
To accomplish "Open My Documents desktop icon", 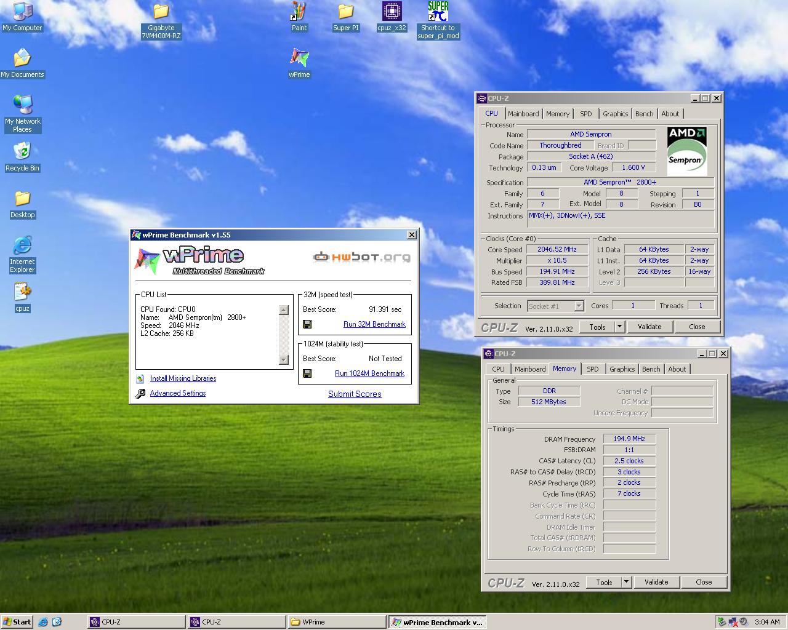I will tap(22, 63).
